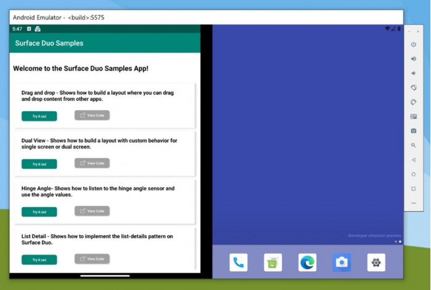Click the emulator power button icon
Viewport: 431px width, 290px height.
tap(413, 44)
